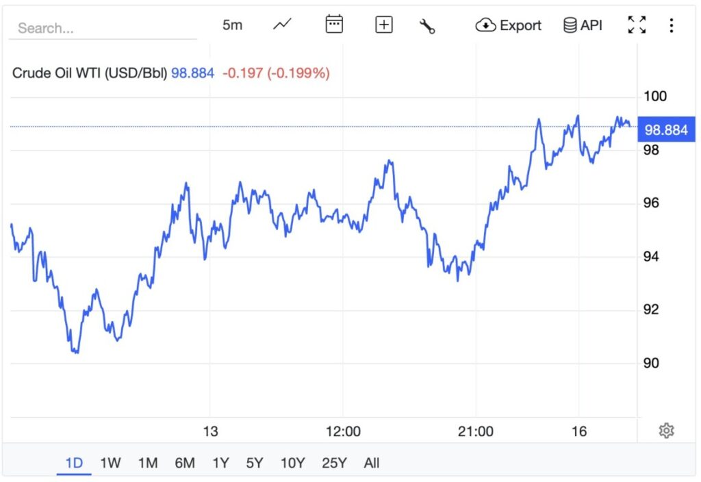Select the 1D time range tab

click(x=74, y=463)
